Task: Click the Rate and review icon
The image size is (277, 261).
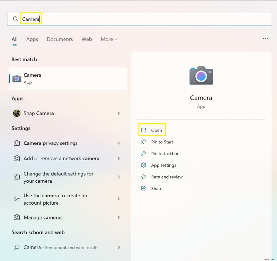Action: (144, 177)
